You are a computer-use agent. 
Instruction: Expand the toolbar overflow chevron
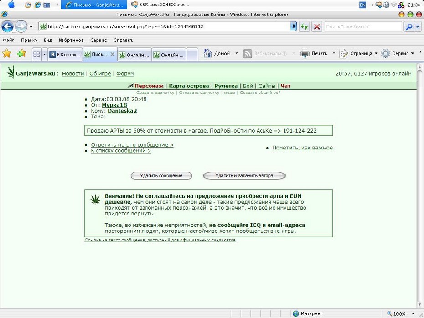(420, 52)
